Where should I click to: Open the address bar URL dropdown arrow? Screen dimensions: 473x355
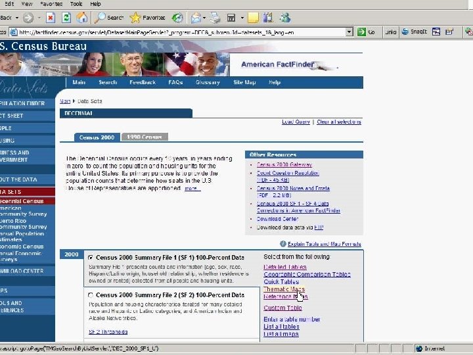click(349, 32)
